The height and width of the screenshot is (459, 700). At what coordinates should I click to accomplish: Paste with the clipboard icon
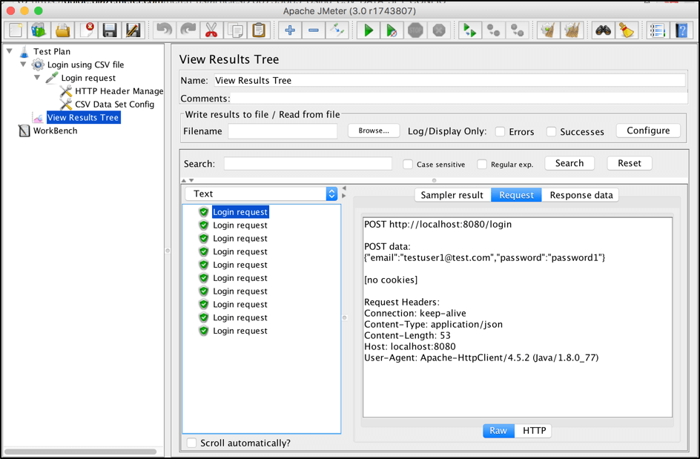point(259,30)
